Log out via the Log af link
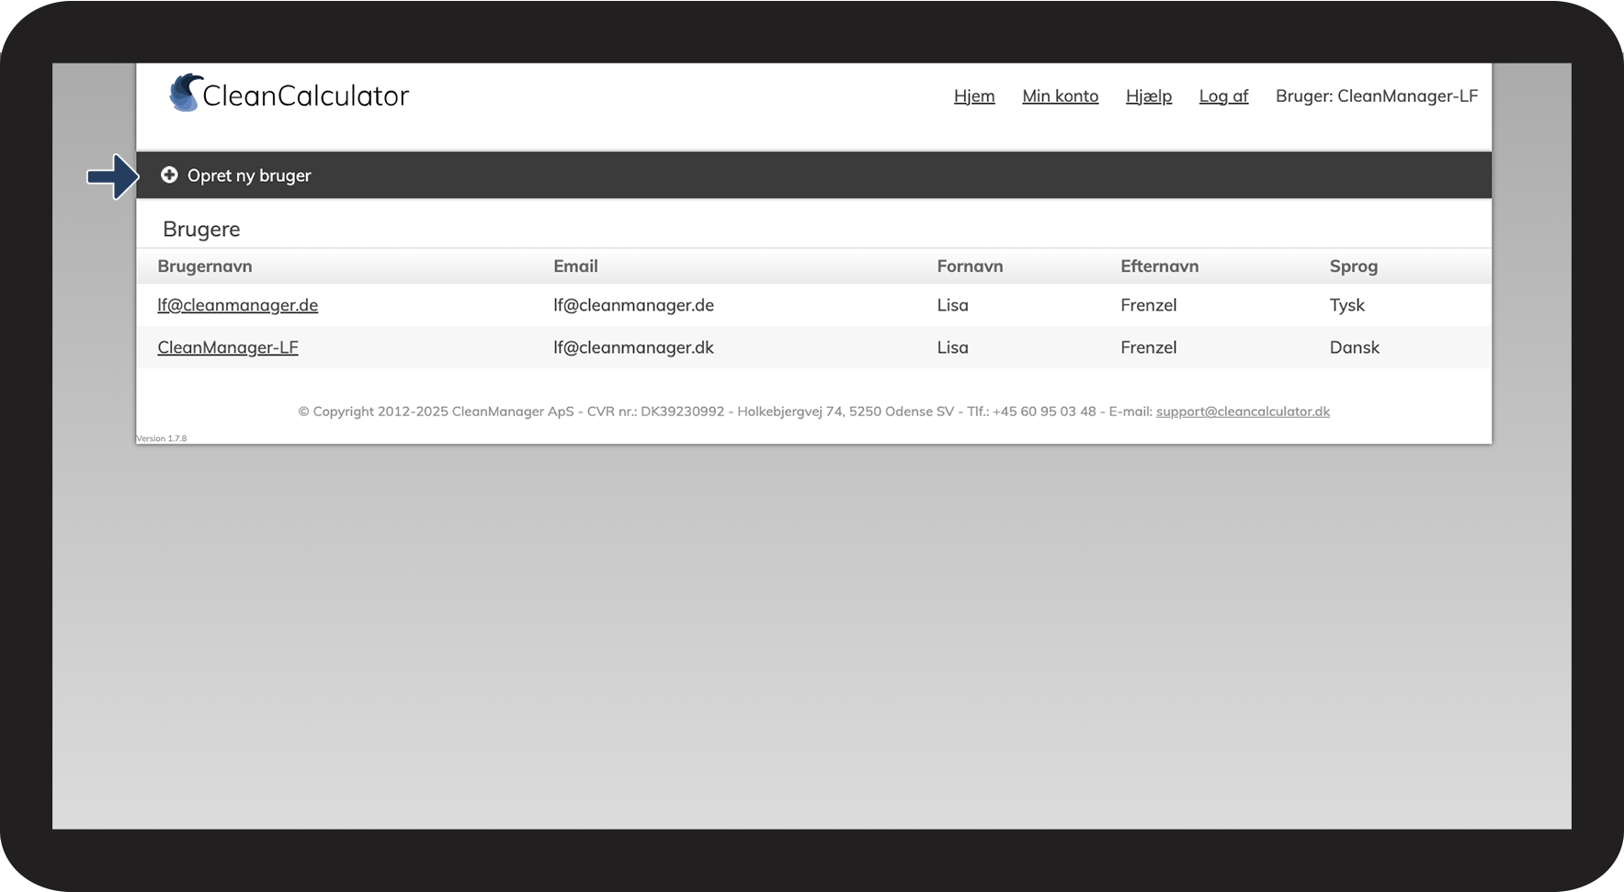The height and width of the screenshot is (892, 1624). click(1223, 96)
